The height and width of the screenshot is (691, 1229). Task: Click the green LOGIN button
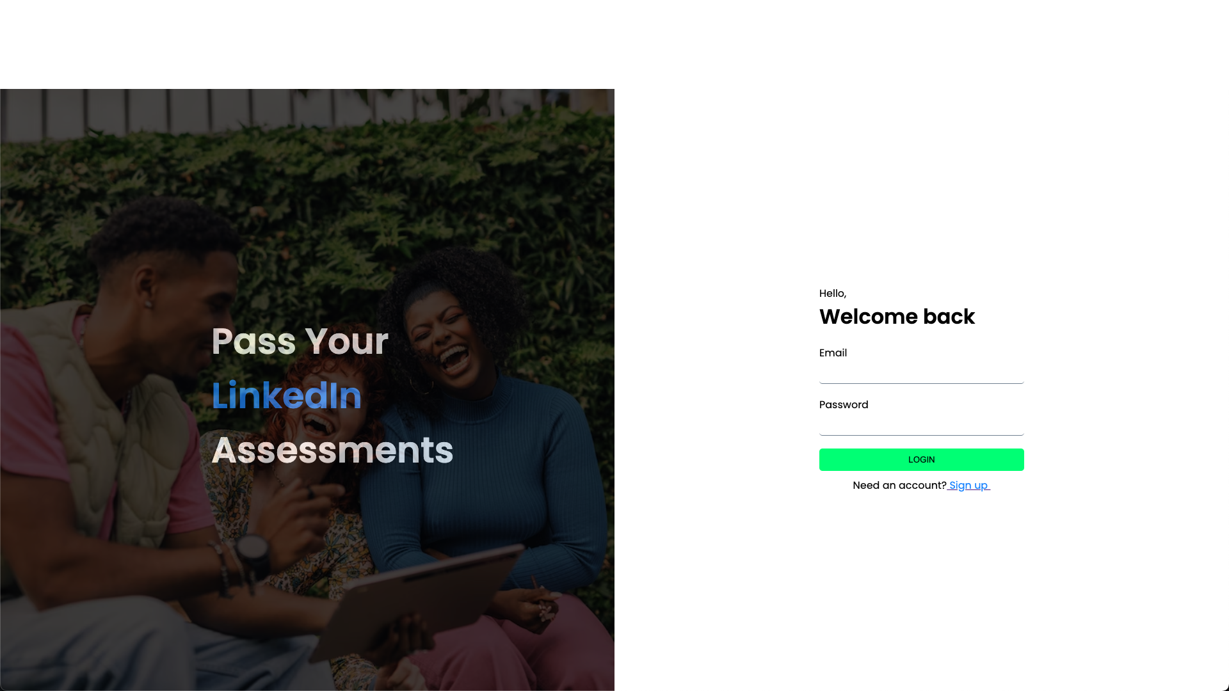(921, 459)
